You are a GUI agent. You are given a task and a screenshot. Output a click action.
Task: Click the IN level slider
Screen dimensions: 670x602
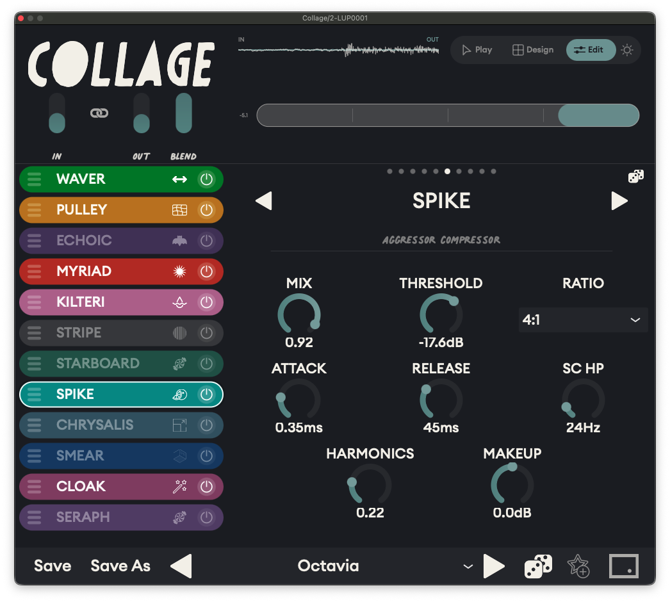[57, 113]
